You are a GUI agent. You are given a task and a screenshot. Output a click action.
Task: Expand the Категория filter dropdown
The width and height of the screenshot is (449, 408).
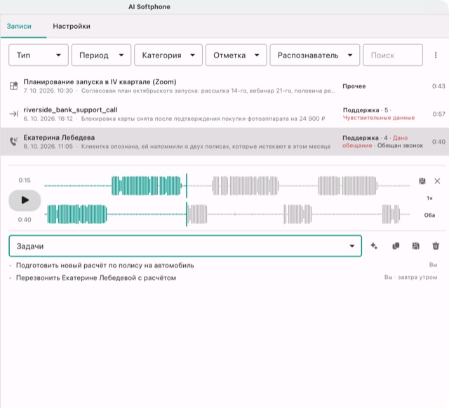tap(168, 55)
